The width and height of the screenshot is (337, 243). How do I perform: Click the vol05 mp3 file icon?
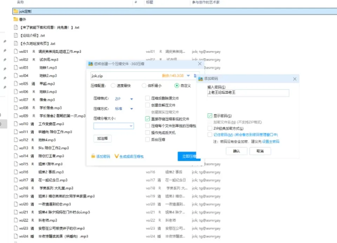[16, 83]
